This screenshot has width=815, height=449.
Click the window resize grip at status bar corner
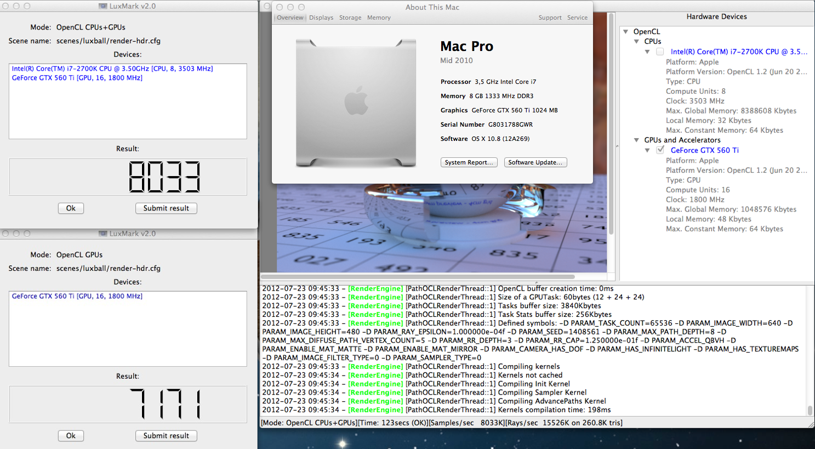[811, 424]
